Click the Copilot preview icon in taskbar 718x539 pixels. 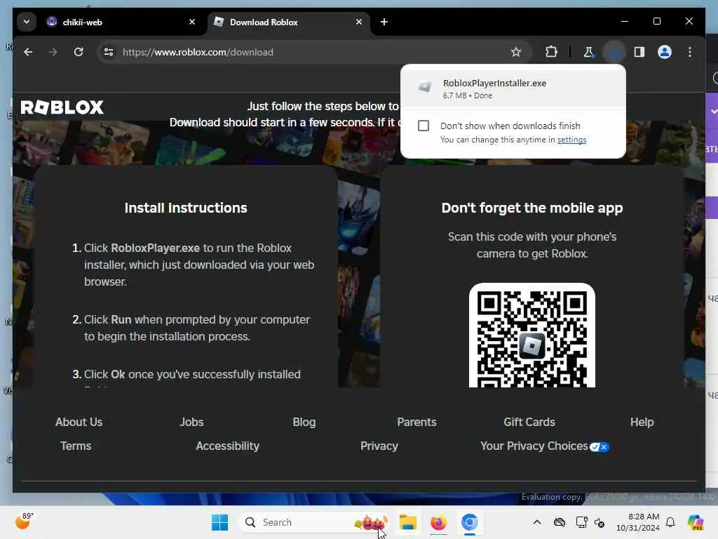(x=696, y=522)
